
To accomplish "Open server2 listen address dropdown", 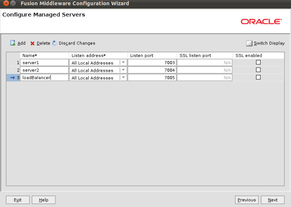I will (123, 70).
